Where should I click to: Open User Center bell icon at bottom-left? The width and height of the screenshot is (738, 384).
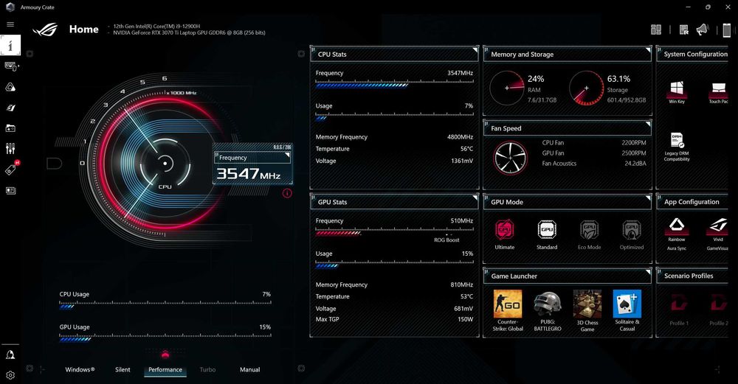pos(10,355)
